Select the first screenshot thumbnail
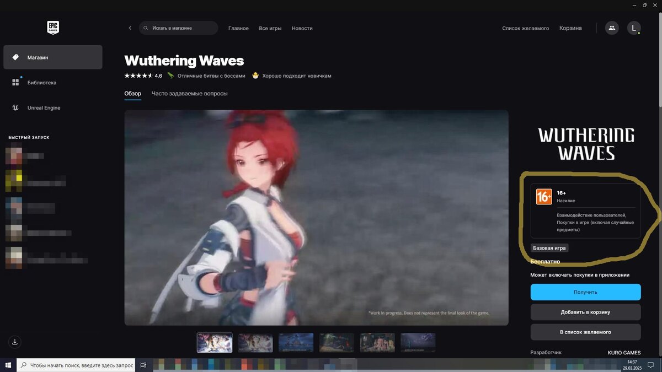This screenshot has width=662, height=372. pos(215,342)
